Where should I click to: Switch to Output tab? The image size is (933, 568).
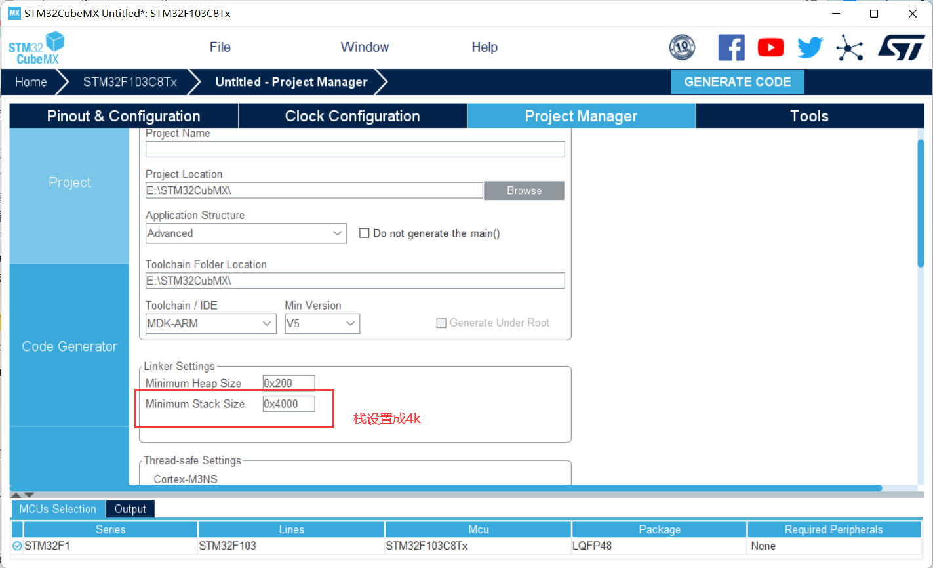[x=130, y=509]
